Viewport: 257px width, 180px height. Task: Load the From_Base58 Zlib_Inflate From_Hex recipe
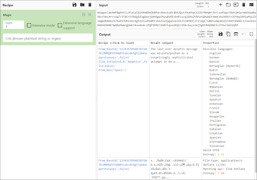point(123,59)
